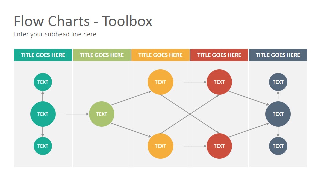Viewport: 321px width, 180px height.
Task: Click the light green circle node
Action: [102, 114]
